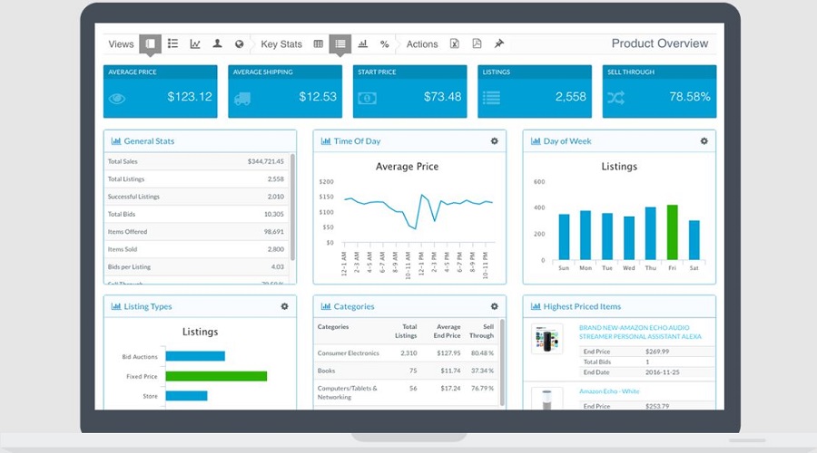Open Listing Types panel settings gear

point(284,307)
